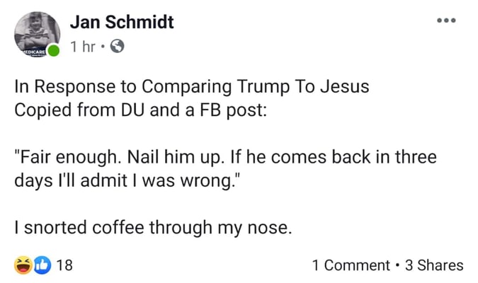478x283 pixels.
Task: Click the laughing Haha reaction emoji
Action: point(21,265)
